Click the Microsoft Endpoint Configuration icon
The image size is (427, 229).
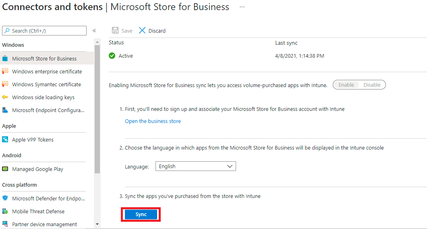(x=5, y=110)
